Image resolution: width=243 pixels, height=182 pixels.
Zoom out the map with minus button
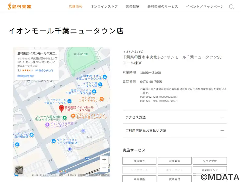(x=104, y=168)
